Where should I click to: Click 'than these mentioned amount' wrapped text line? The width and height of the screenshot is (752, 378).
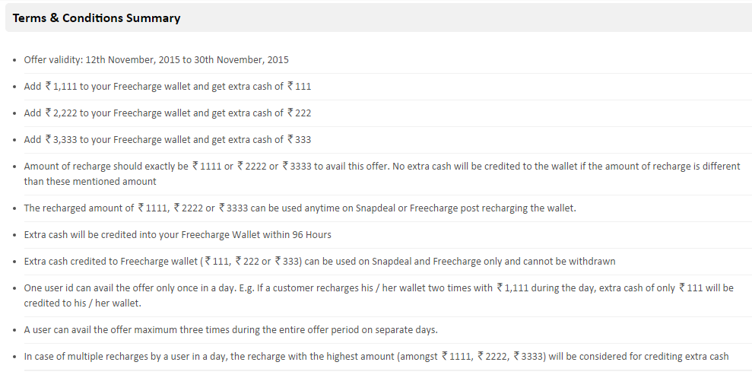click(x=90, y=182)
